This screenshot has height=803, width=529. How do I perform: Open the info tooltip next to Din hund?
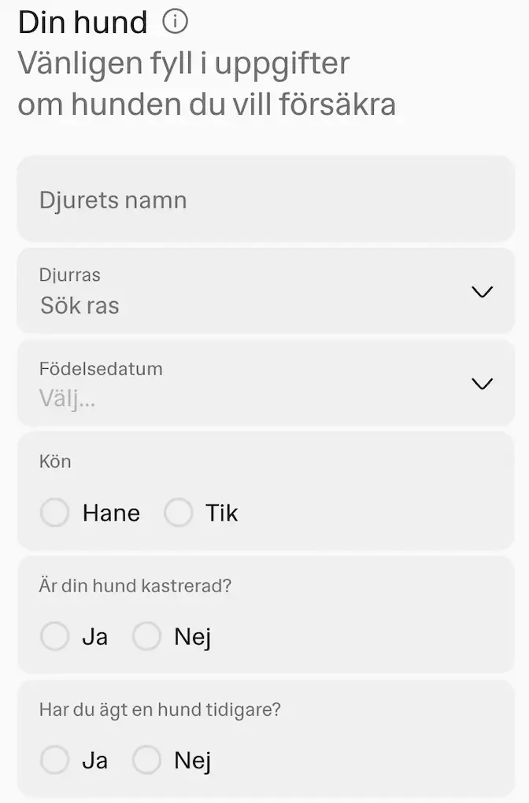175,21
